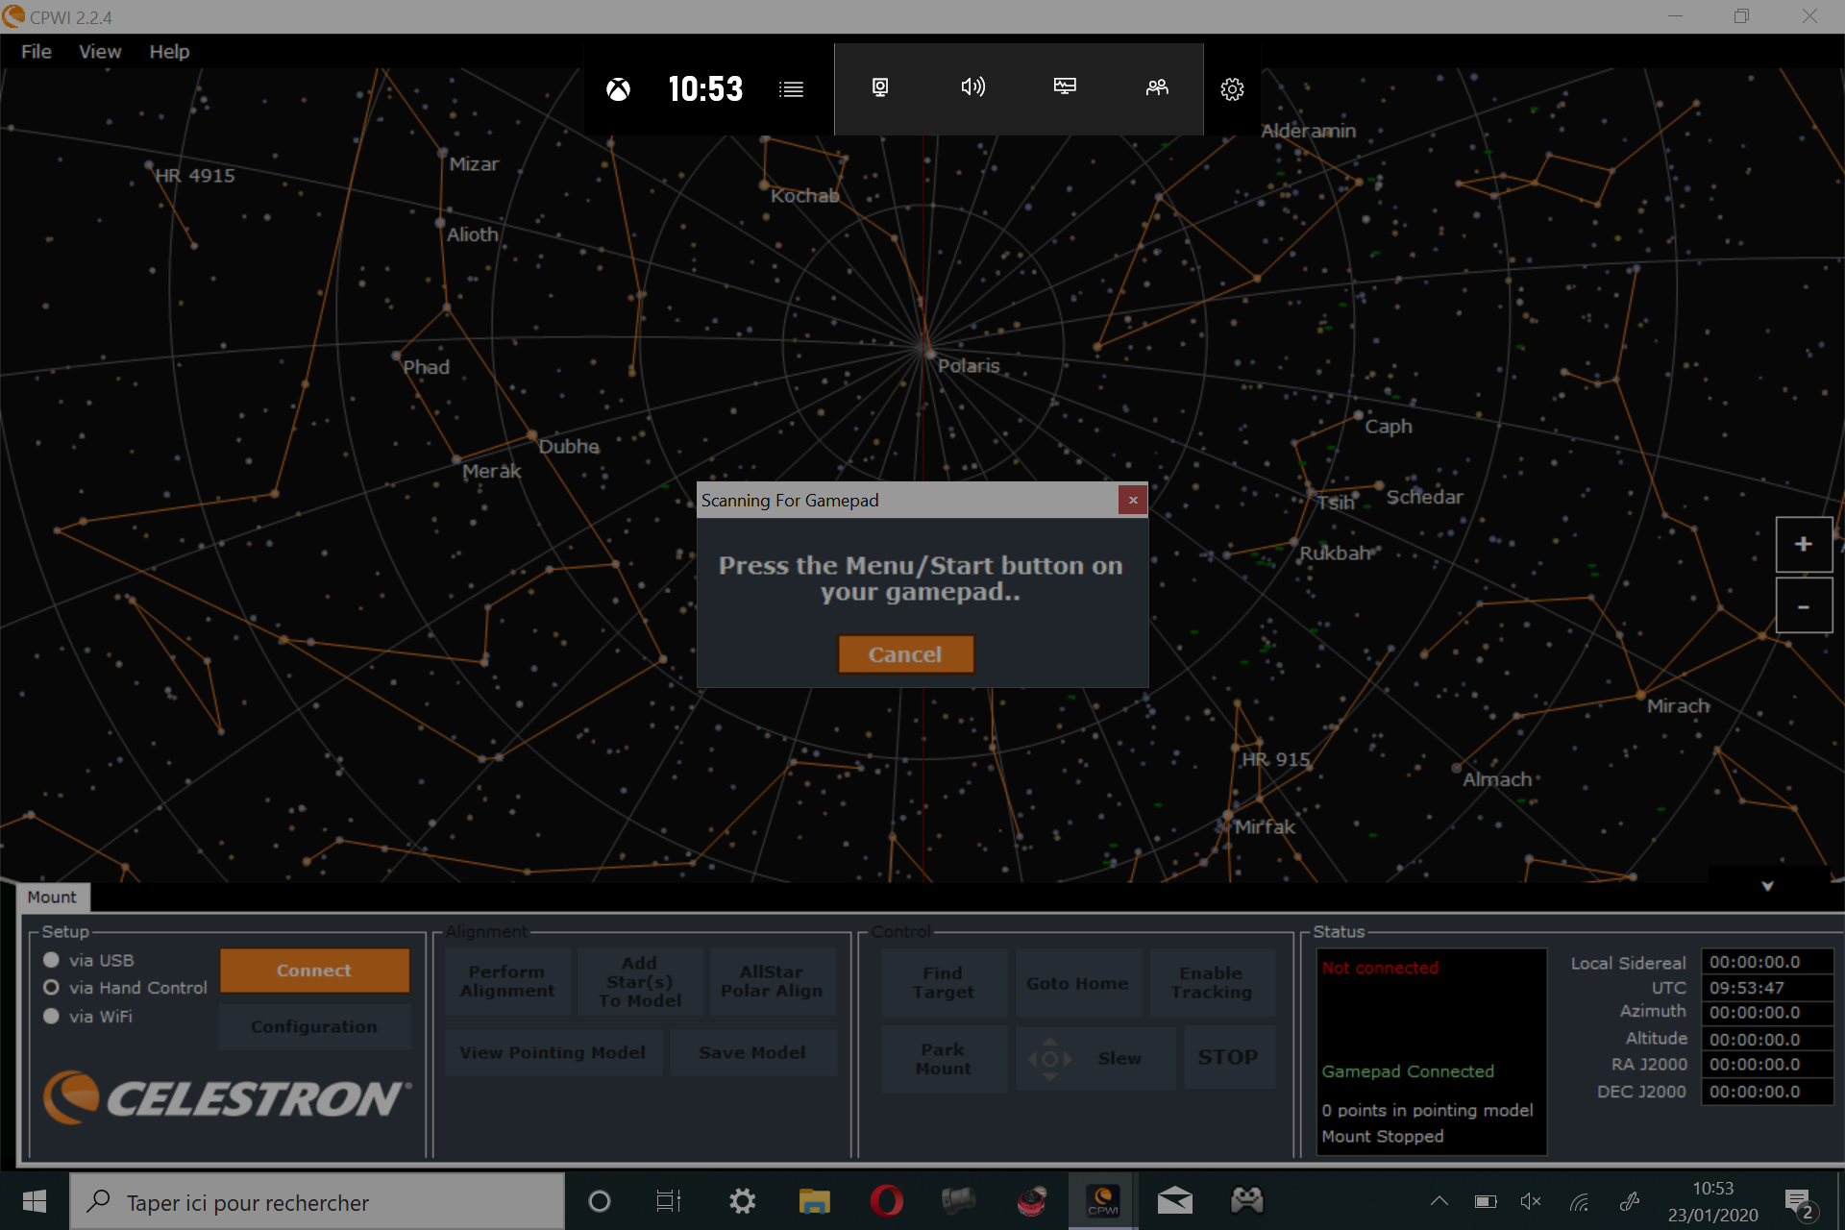Launch Opera browser from the taskbar
Screen dimensions: 1845x1230
point(886,1201)
